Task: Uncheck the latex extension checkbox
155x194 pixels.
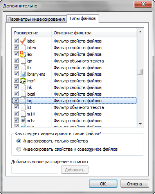Action: coord(16,47)
